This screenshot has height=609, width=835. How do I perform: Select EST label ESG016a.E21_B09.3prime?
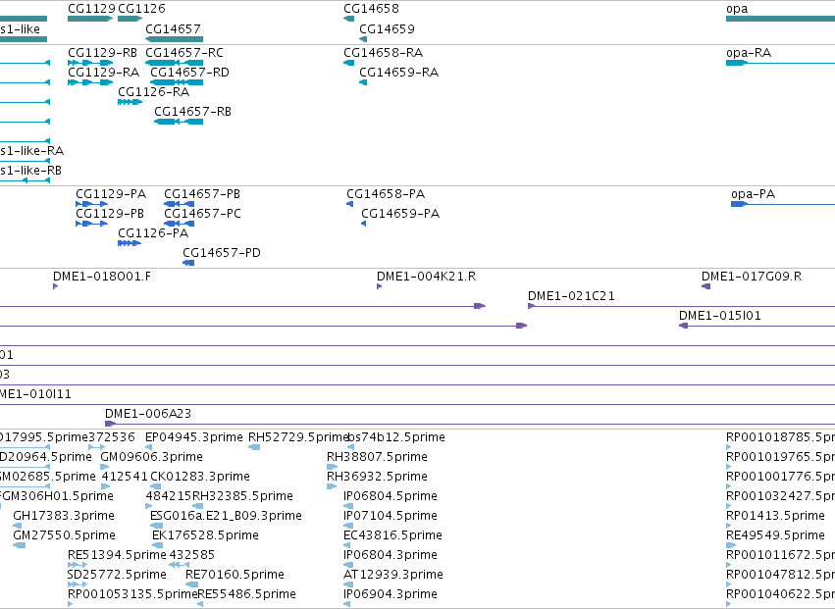click(x=226, y=516)
